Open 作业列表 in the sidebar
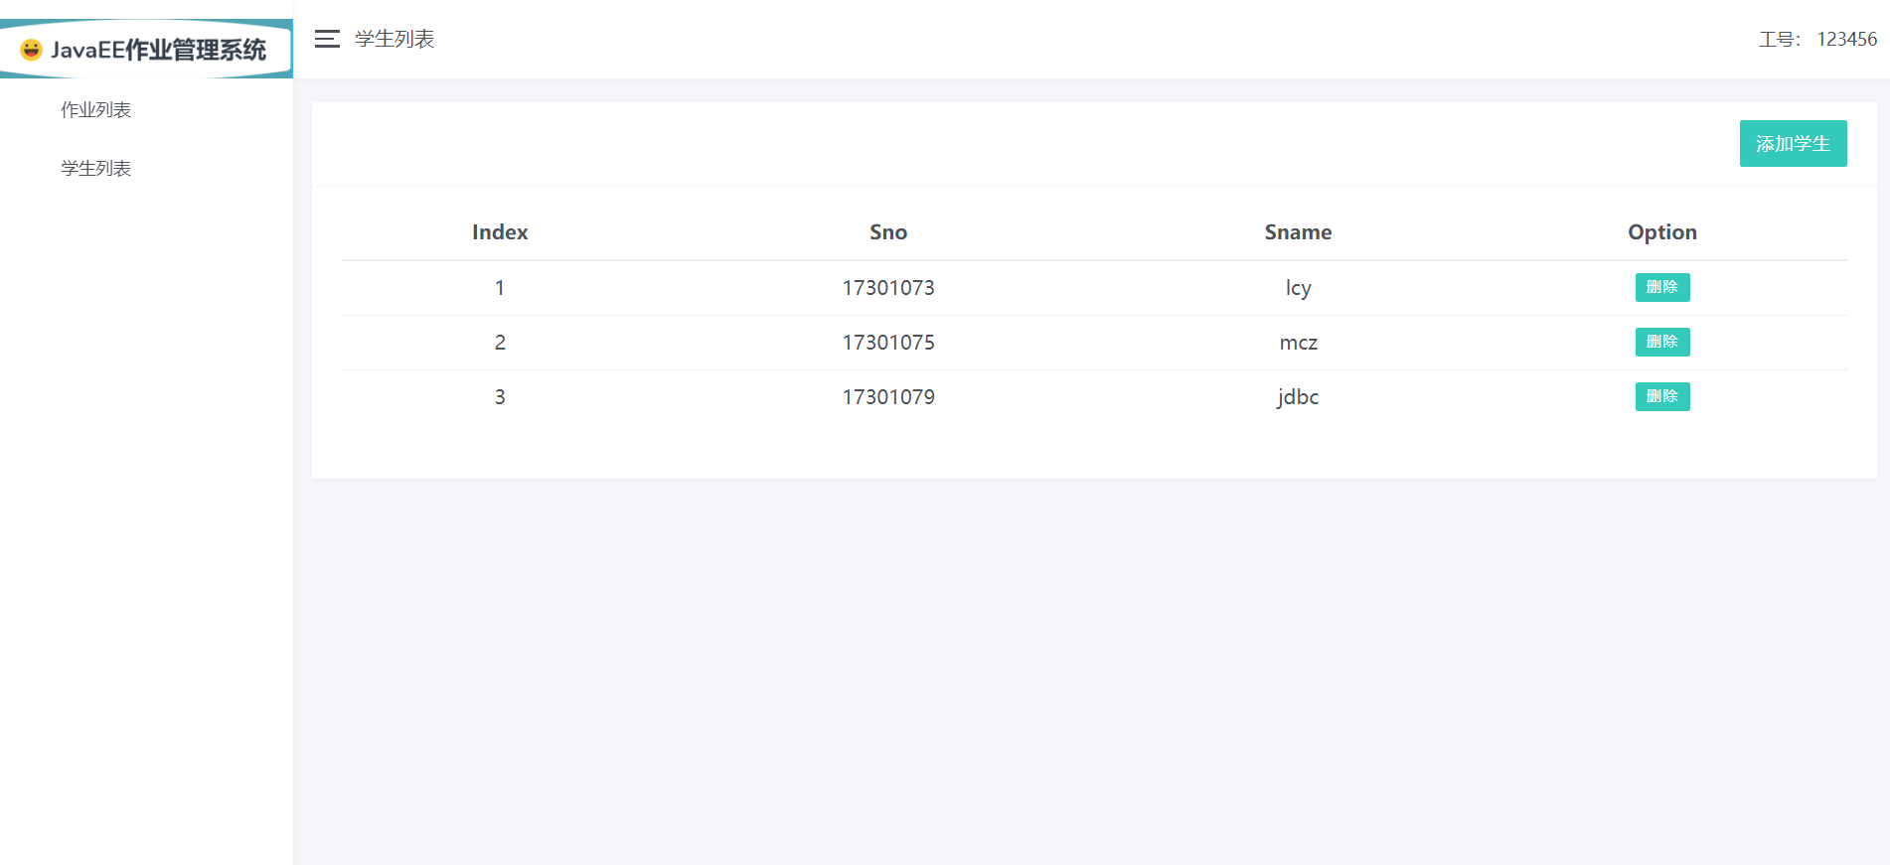The image size is (1890, 865). point(96,110)
